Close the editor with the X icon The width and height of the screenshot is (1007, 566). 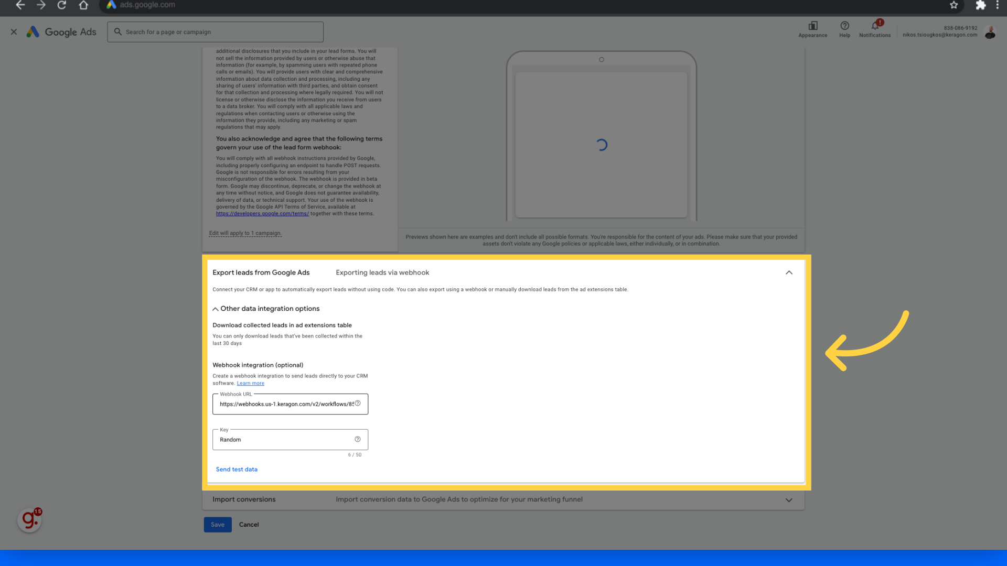[14, 32]
